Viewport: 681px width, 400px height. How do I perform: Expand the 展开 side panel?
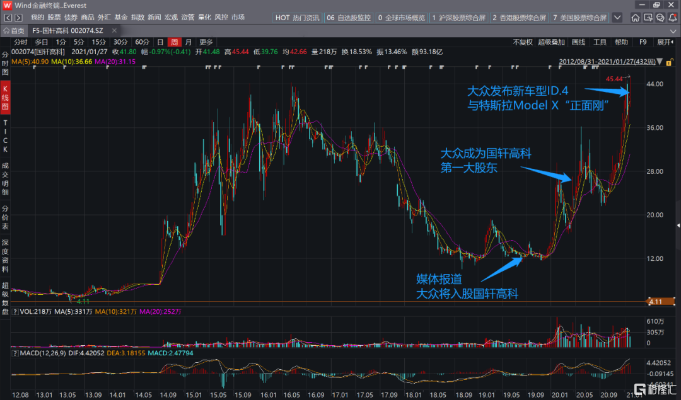665,42
